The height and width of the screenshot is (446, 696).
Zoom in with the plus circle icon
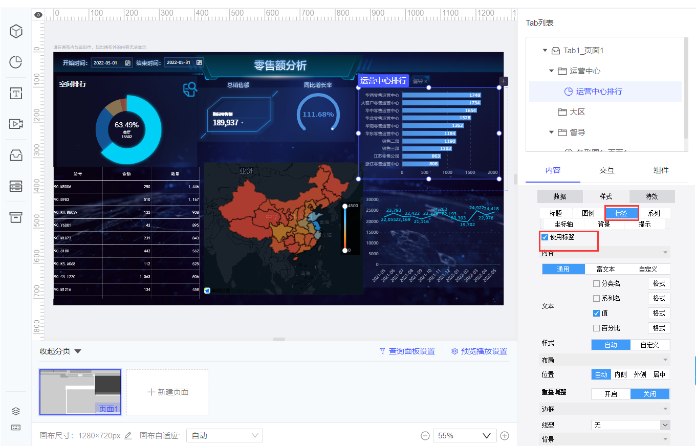click(505, 436)
